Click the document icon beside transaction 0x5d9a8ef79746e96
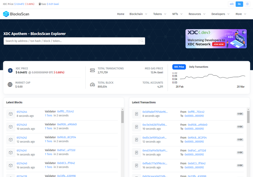The width and height of the screenshot is (253, 177). click(x=137, y=114)
